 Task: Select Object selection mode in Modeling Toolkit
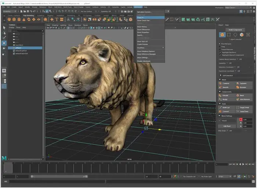point(222,35)
